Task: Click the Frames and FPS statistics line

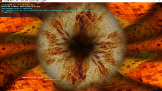Action: pos(20,7)
